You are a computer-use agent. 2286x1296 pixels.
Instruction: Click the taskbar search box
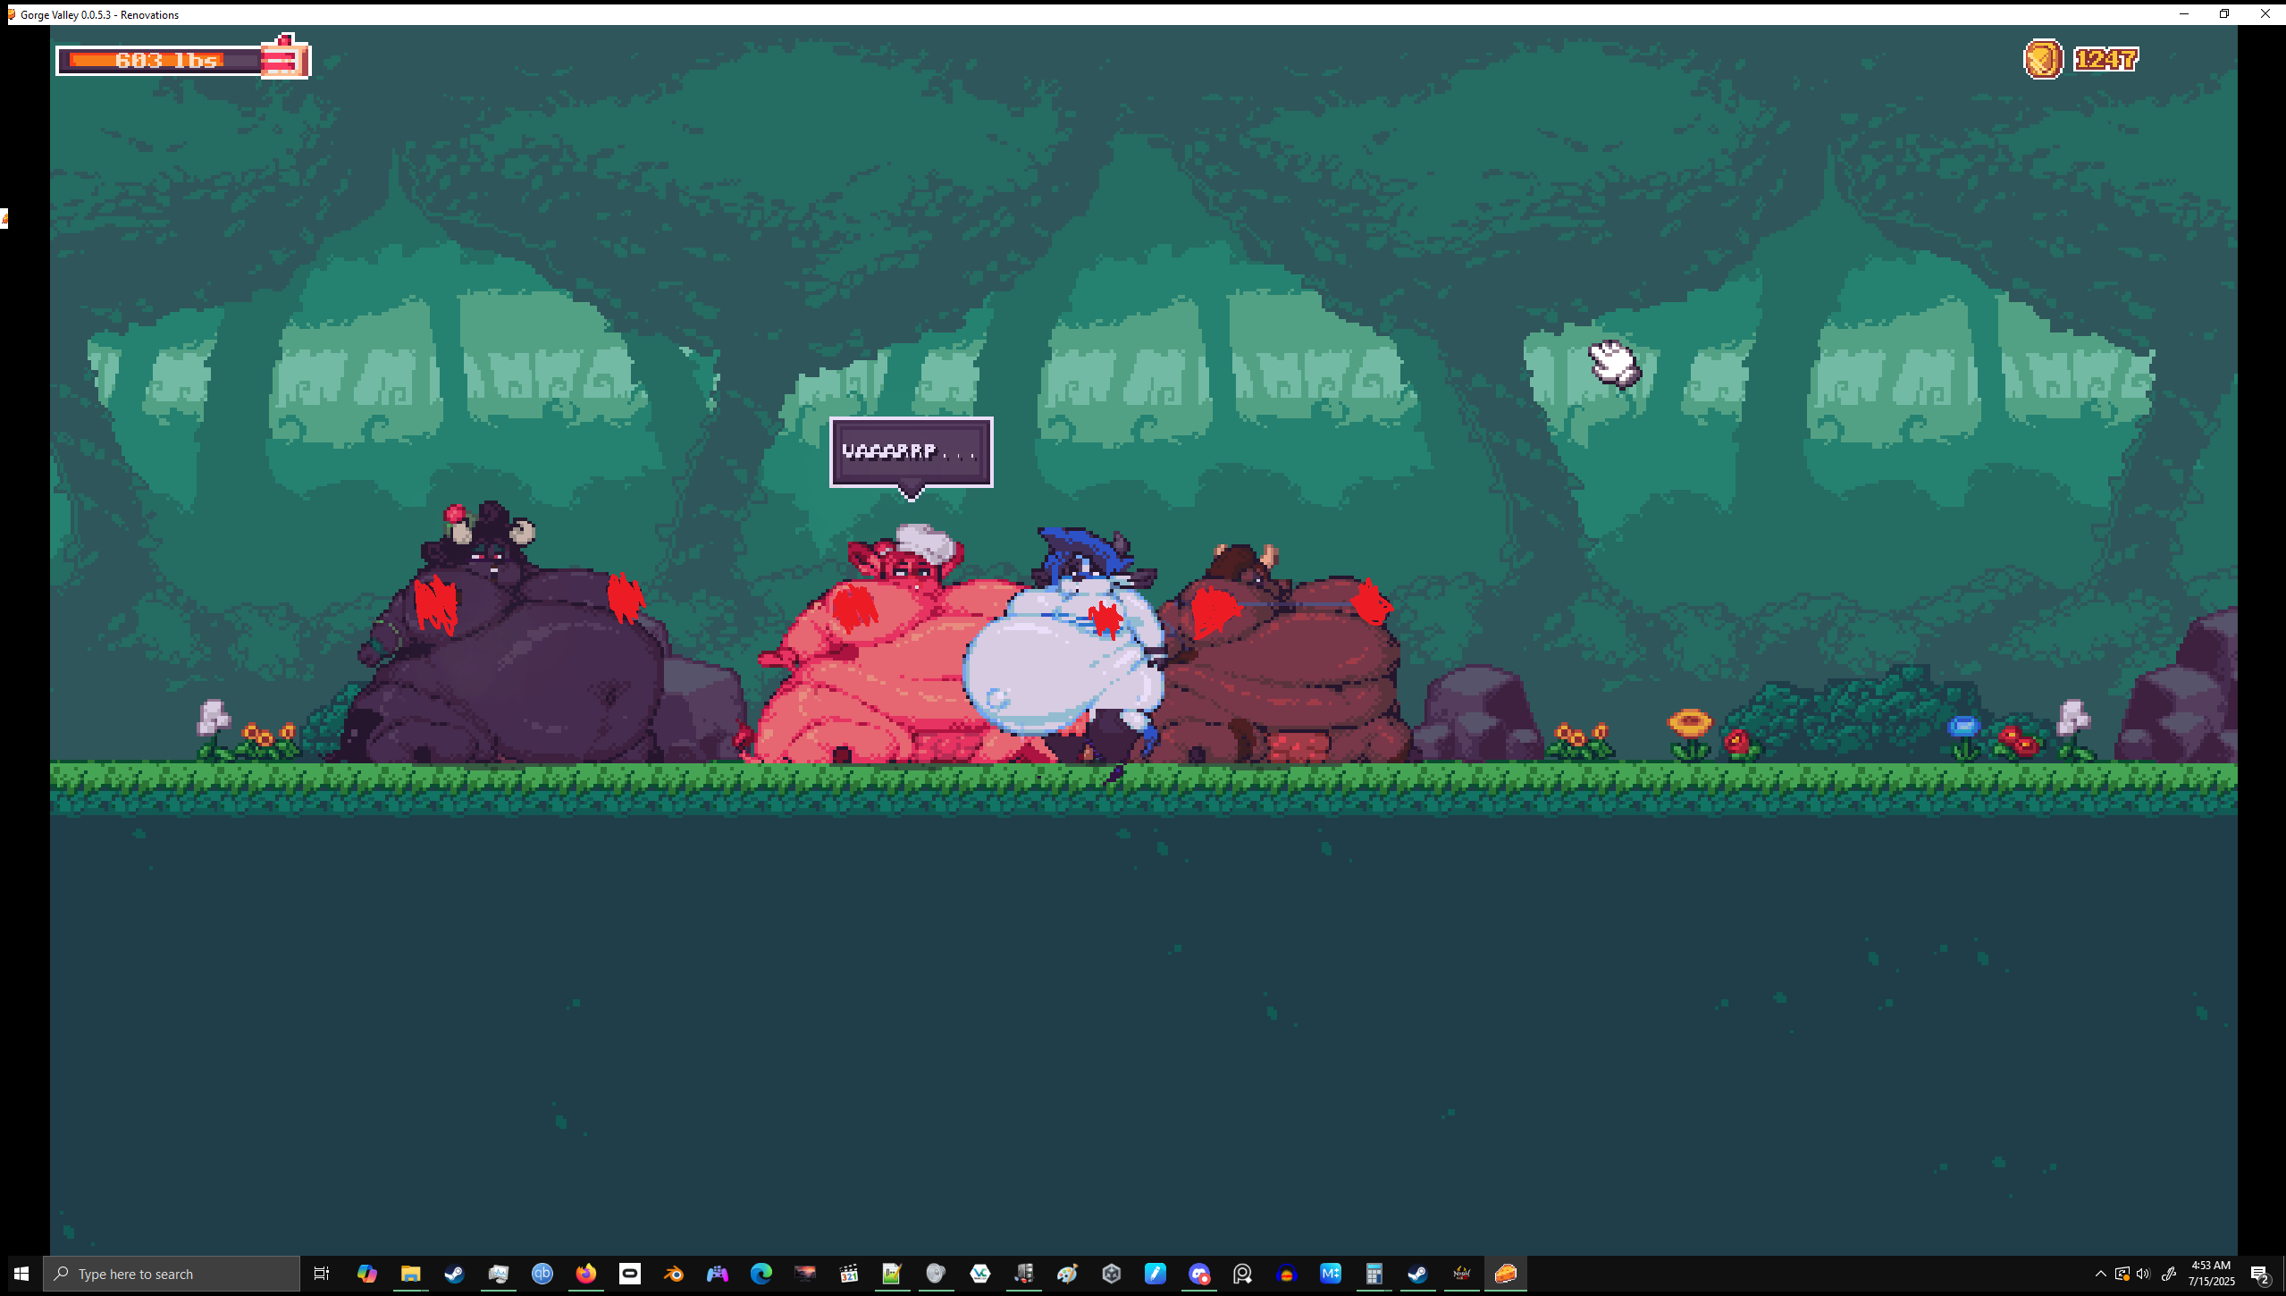click(172, 1274)
